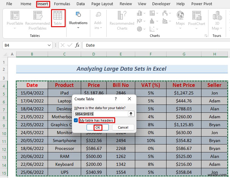This screenshot has width=230, height=178.
Task: Click the Seller header cell
Action: coord(215,85)
